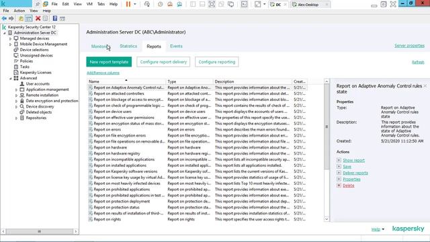Image resolution: width=430 pixels, height=242 pixels.
Task: Expand Mobile Device Management node
Action: coord(11,44)
